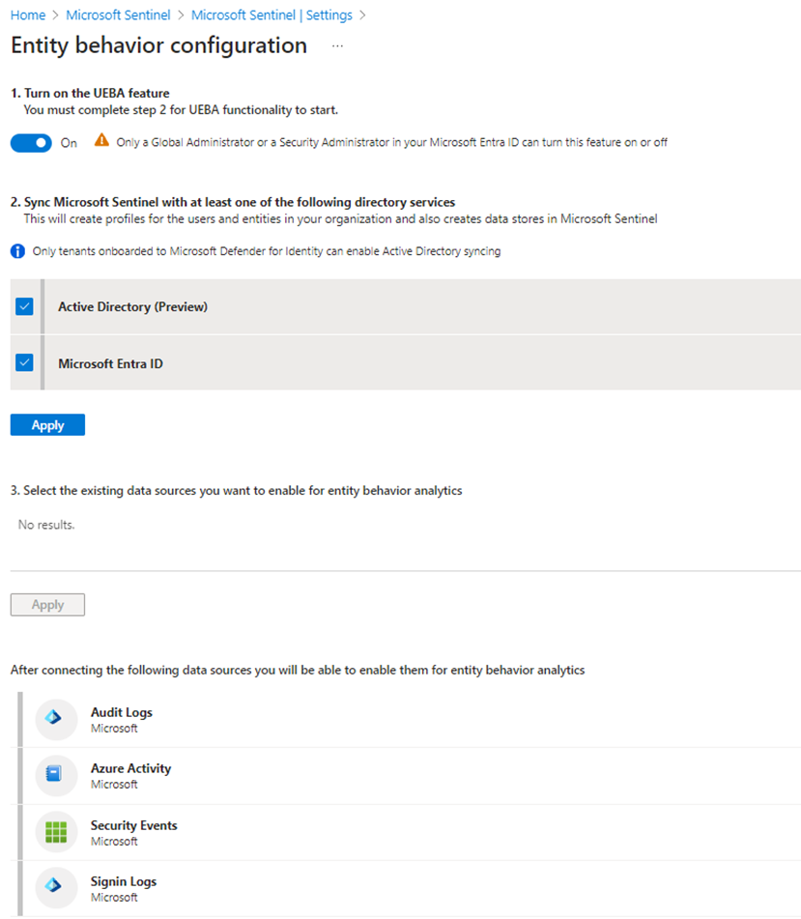Open the ellipsis menu beside page title
Image resolution: width=801 pixels, height=919 pixels.
337,45
